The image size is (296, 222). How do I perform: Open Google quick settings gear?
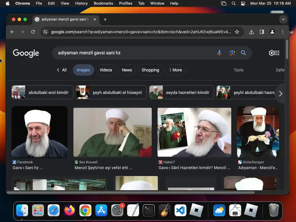(271, 53)
